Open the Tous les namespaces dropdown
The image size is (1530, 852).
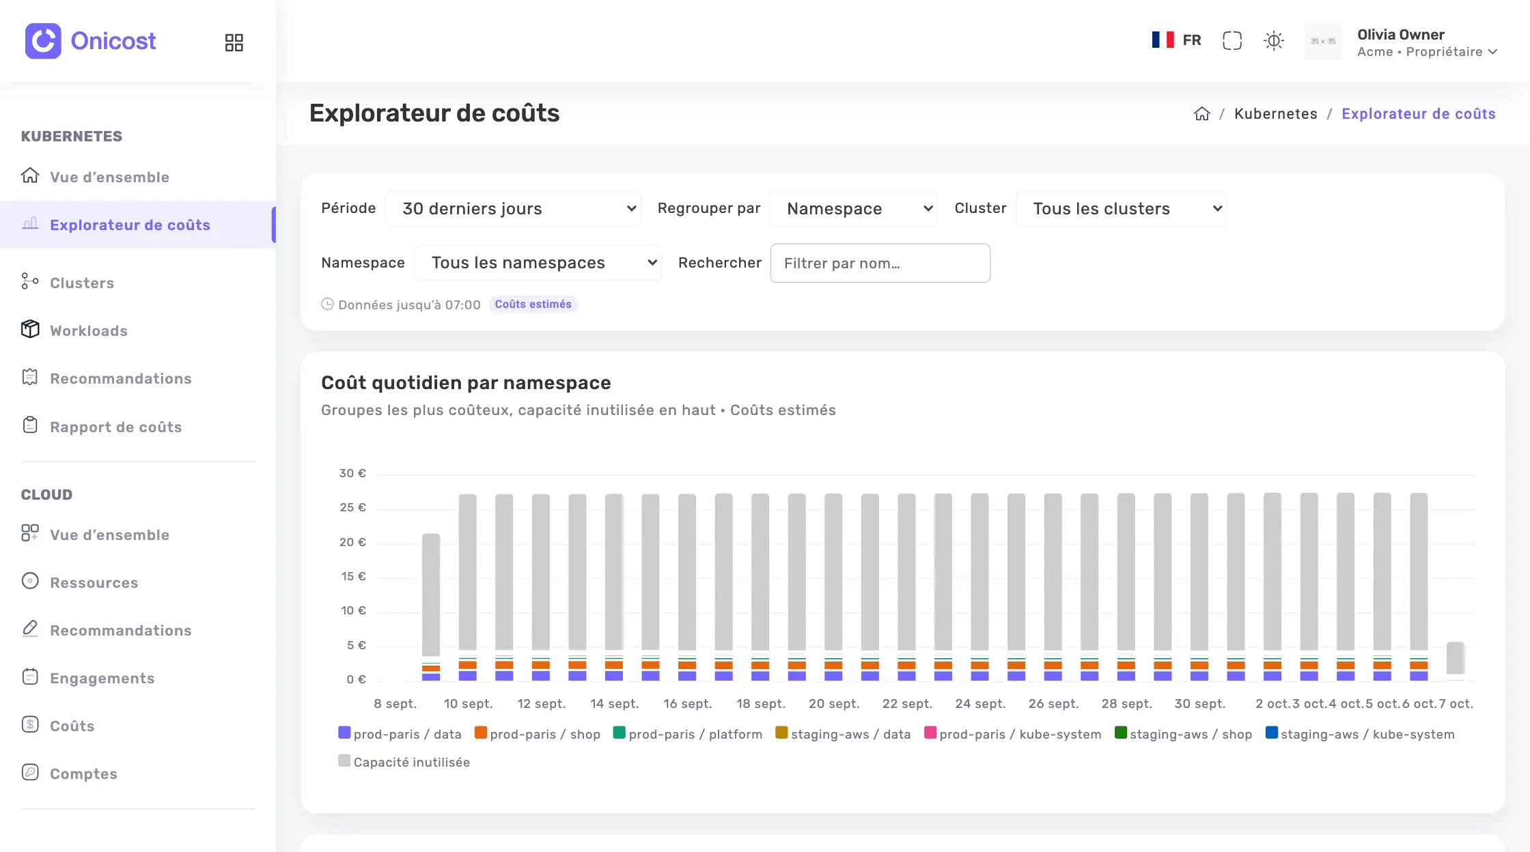[538, 263]
